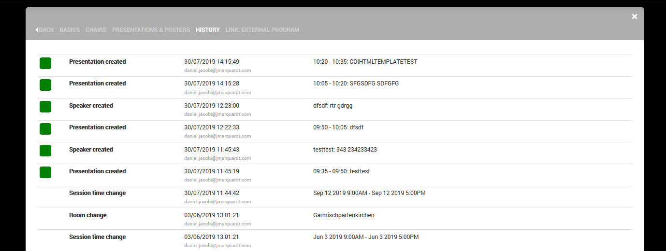This screenshot has width=666, height=251.
Task: Select 'Presentation created' label for COIHTMLTEMPLATETEST row
Action: (x=97, y=62)
